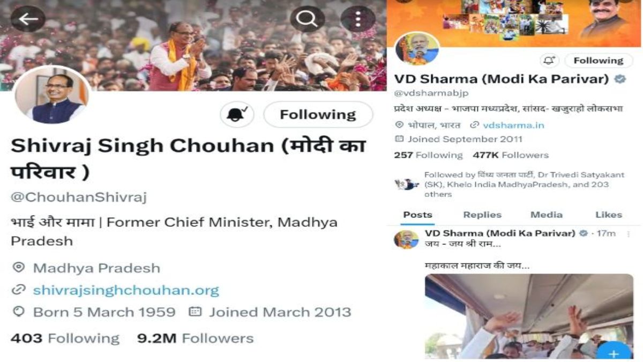Tap the blue compose post button
Image resolution: width=643 pixels, height=362 pixels.
614,353
